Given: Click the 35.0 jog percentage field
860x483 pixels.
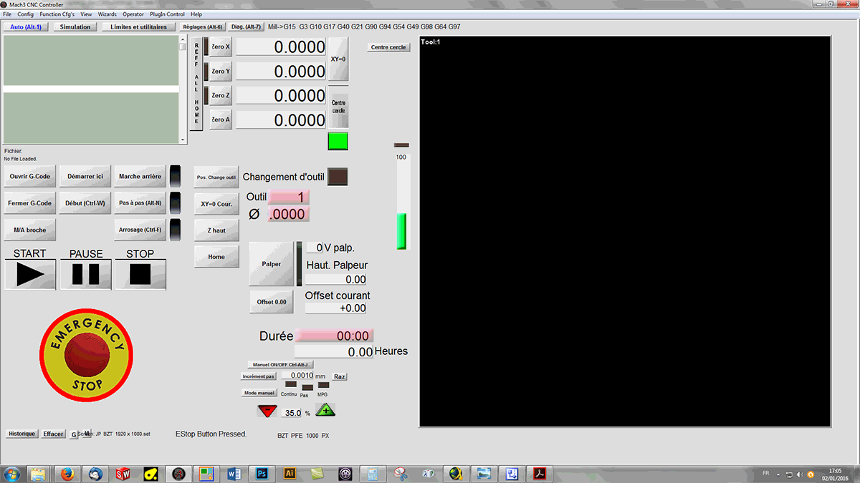Looking at the screenshot, I should (x=292, y=413).
